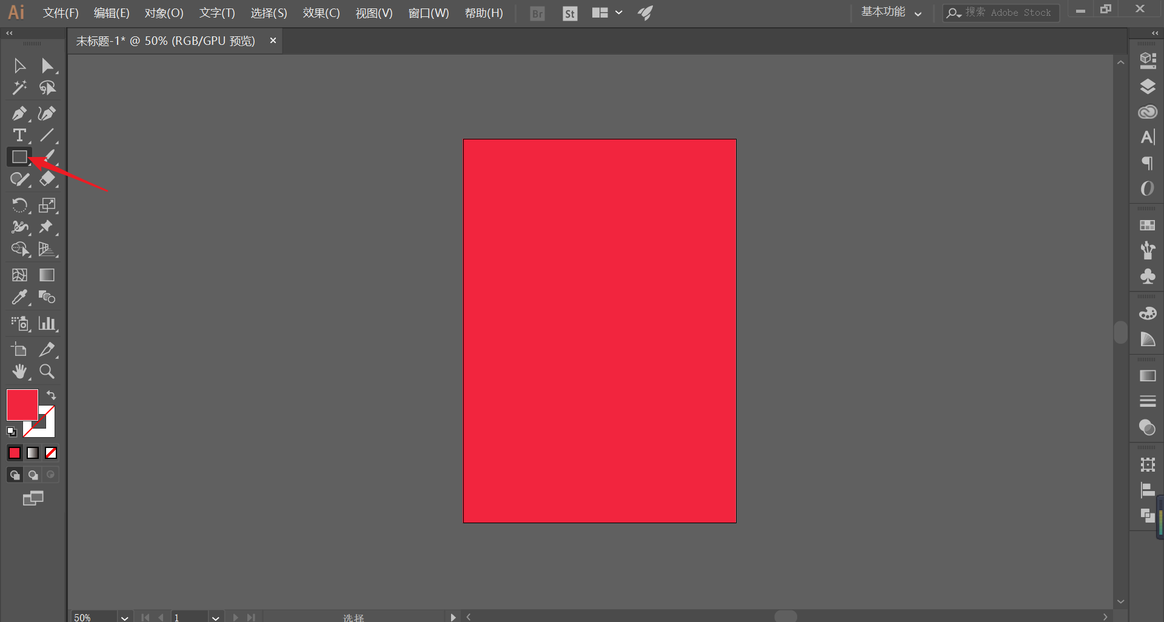This screenshot has width=1164, height=622.
Task: Select the Eyedropper tool
Action: pyautogui.click(x=19, y=297)
